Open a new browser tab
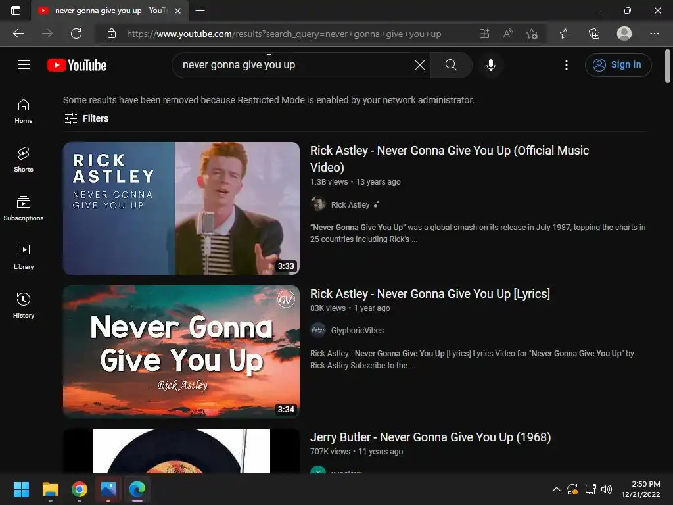673x505 pixels. (200, 11)
